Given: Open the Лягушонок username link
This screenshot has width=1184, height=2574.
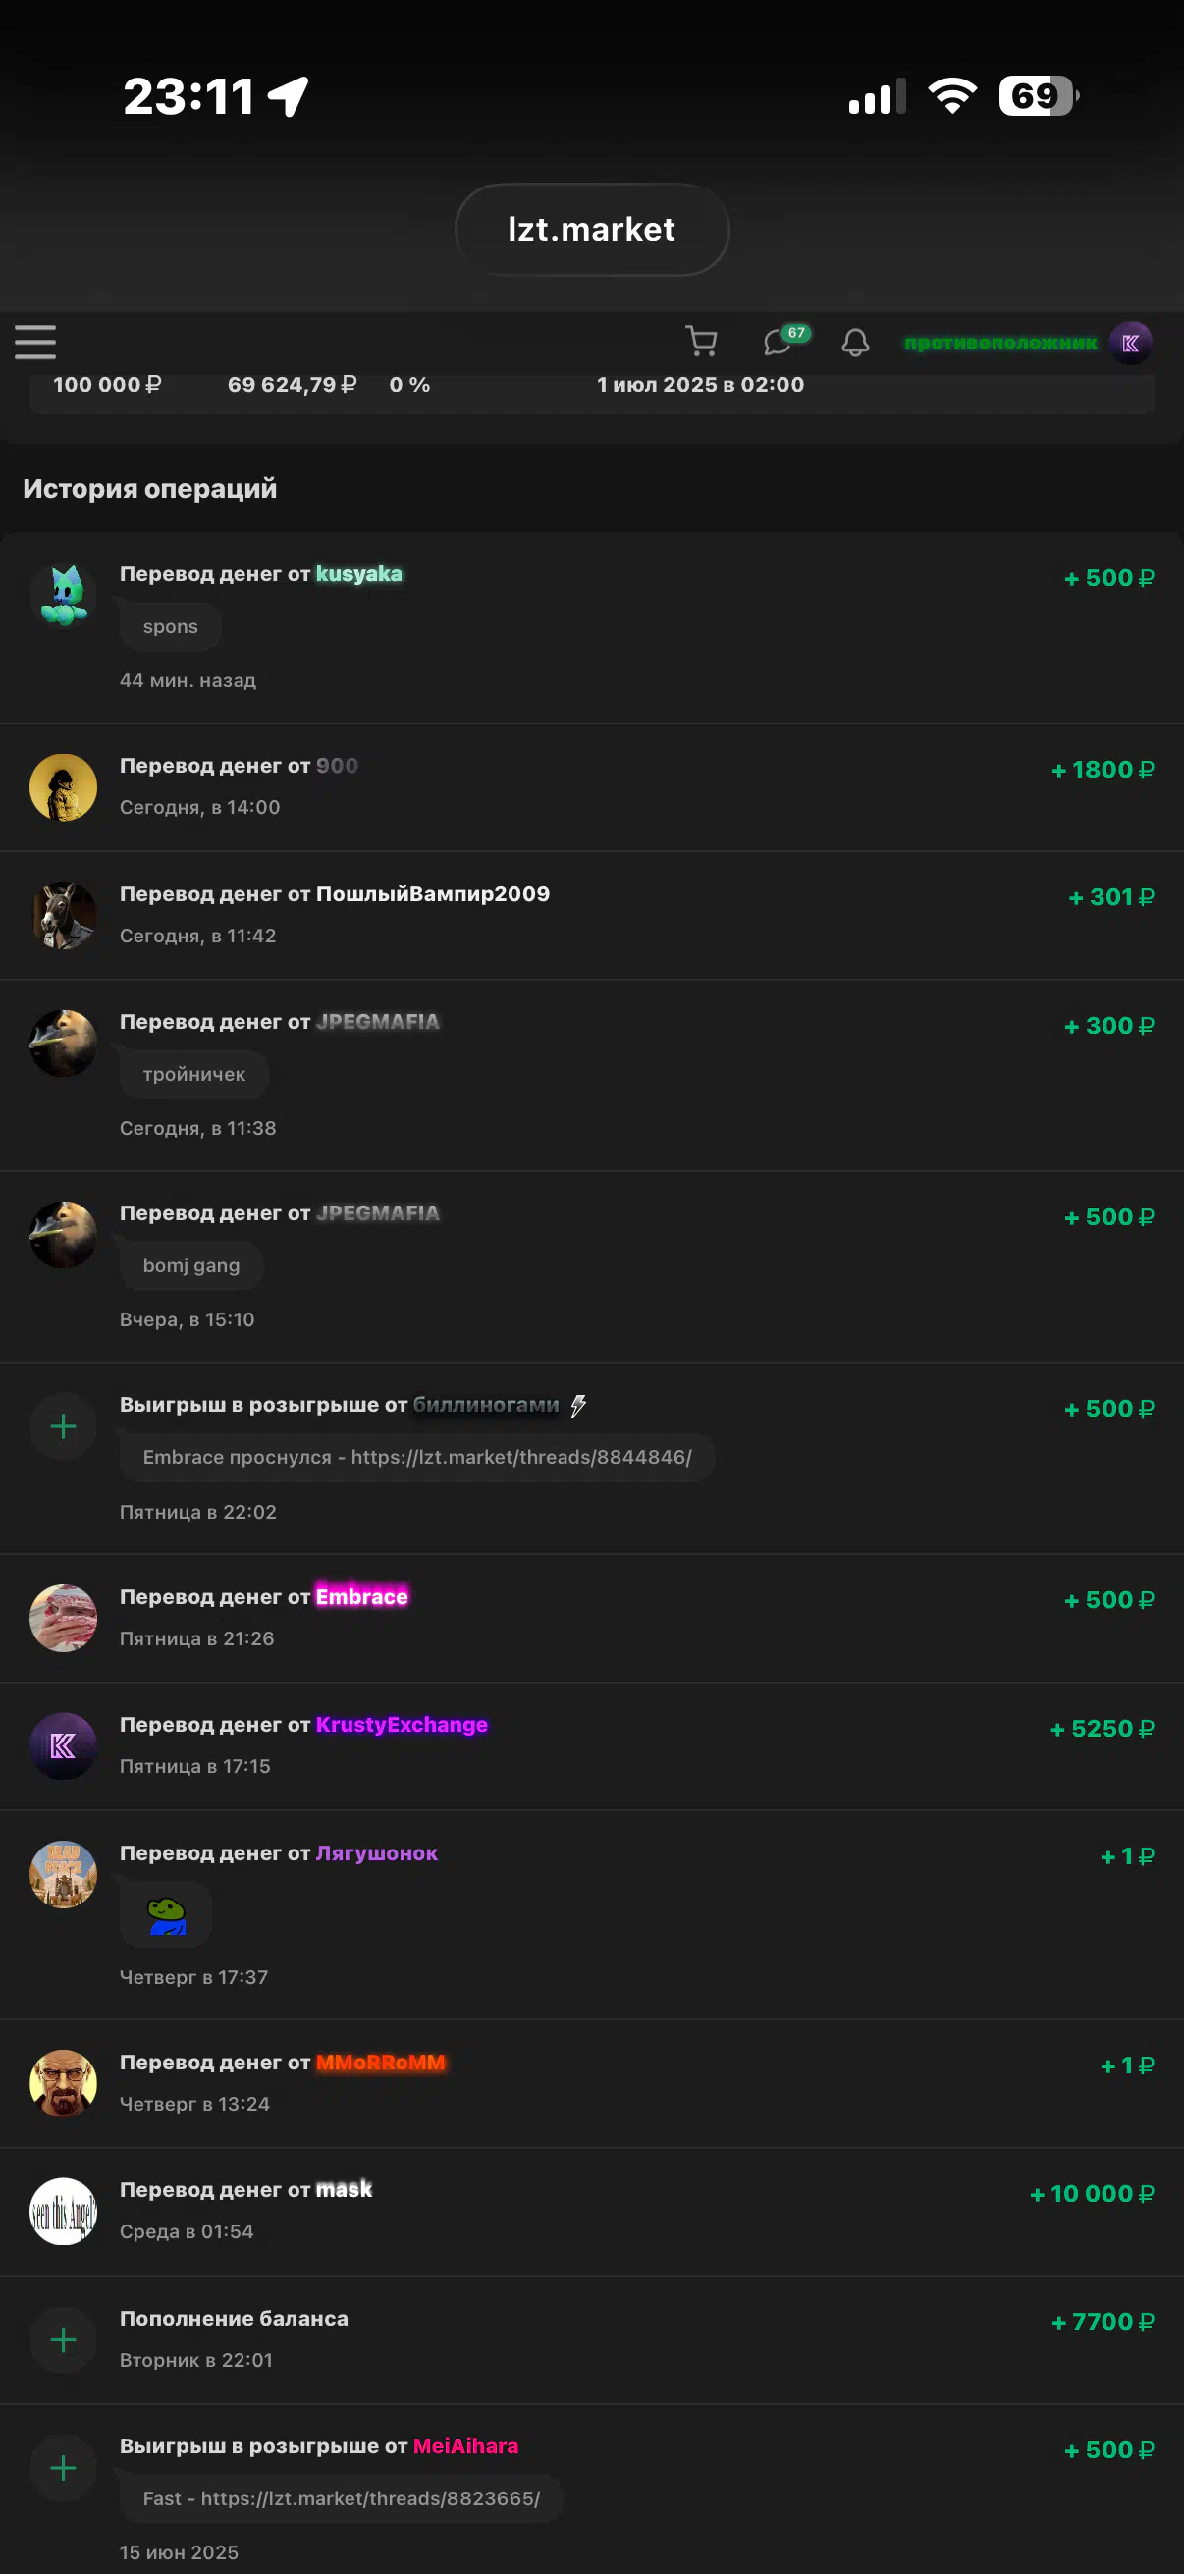Looking at the screenshot, I should coord(377,1852).
